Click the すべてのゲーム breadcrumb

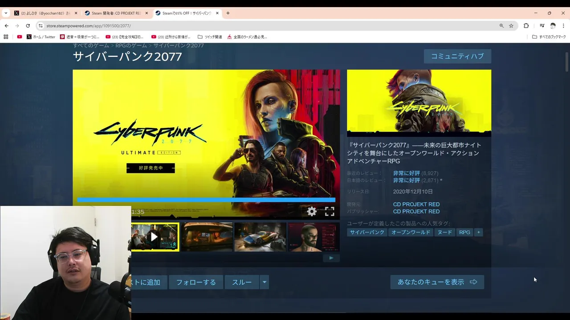[91, 45]
